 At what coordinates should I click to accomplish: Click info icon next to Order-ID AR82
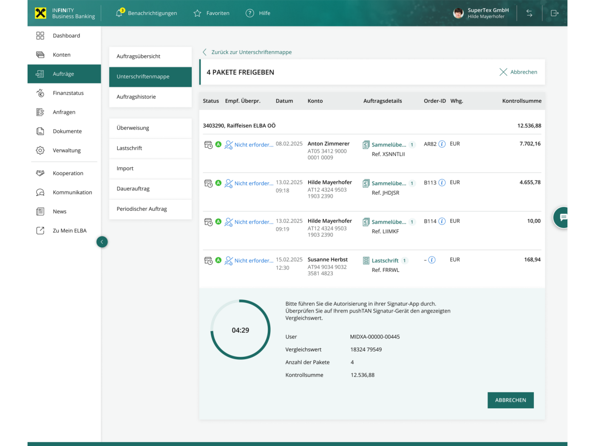[x=442, y=144]
